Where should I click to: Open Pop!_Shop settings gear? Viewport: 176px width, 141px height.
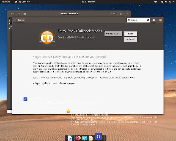click(154, 20)
